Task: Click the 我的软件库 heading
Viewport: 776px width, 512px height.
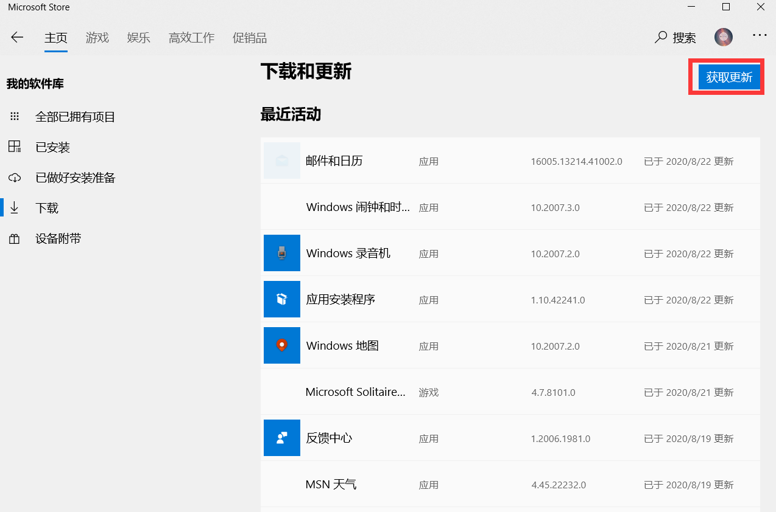Action: point(35,84)
